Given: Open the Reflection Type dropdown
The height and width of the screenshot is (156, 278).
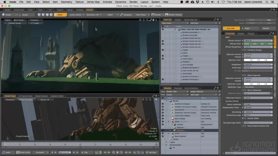Looking at the screenshot, I should click(x=258, y=87).
